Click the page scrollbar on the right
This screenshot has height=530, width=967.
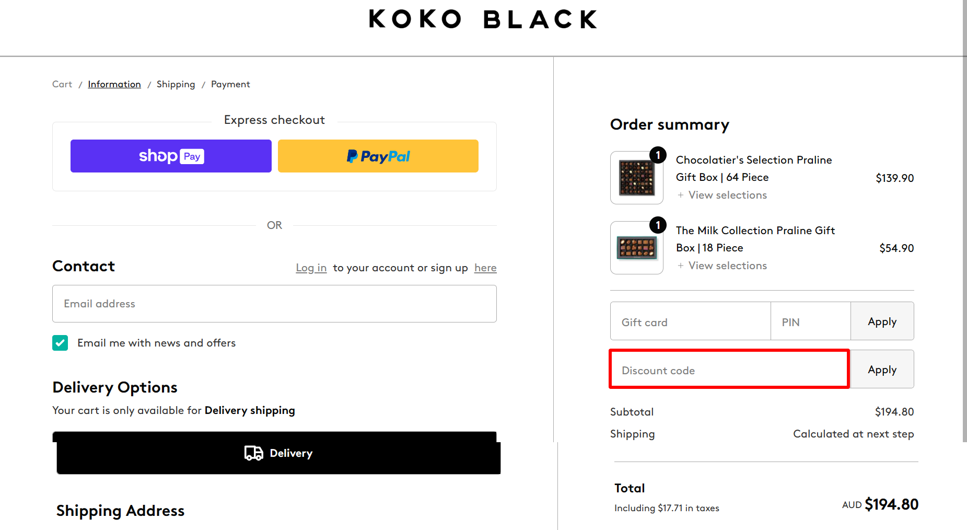[964, 209]
